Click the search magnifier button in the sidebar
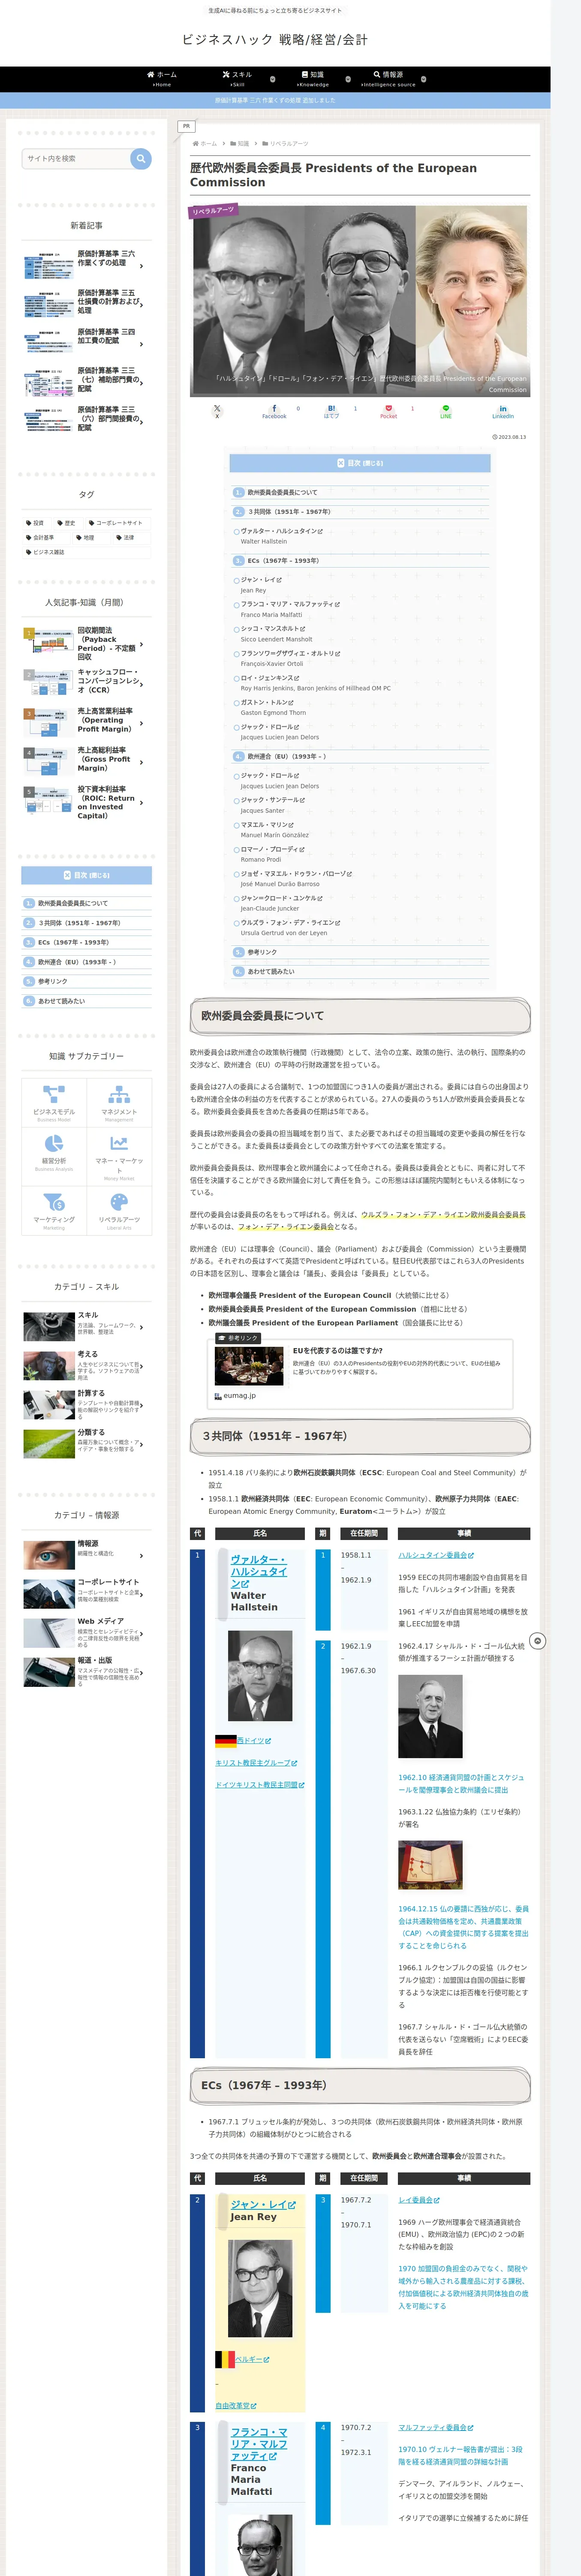 pos(141,158)
